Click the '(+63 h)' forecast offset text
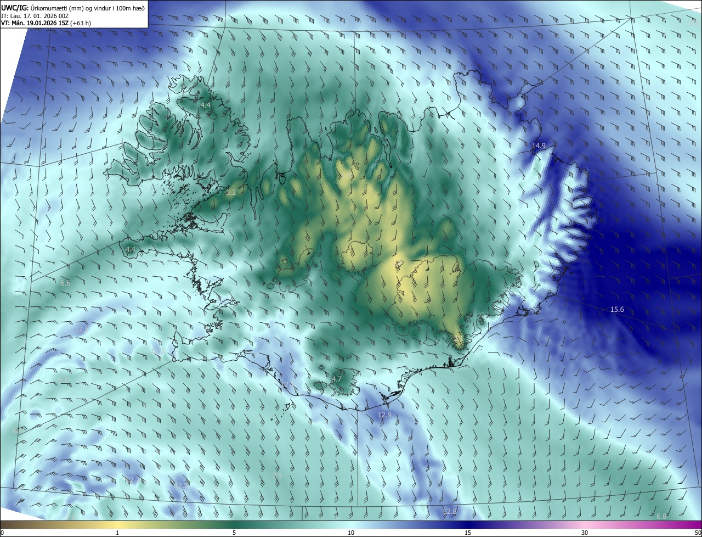 81,23
